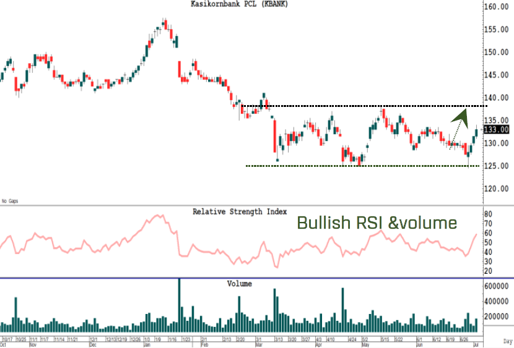
Task: Click the RSI 70 scale label
Action: click(488, 223)
